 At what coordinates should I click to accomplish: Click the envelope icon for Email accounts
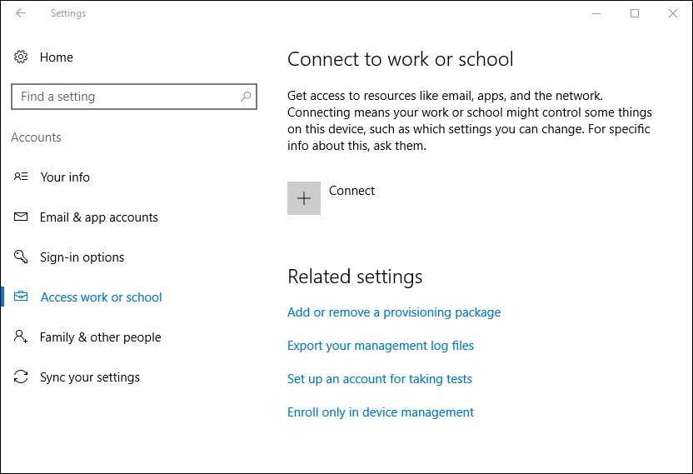[x=21, y=217]
